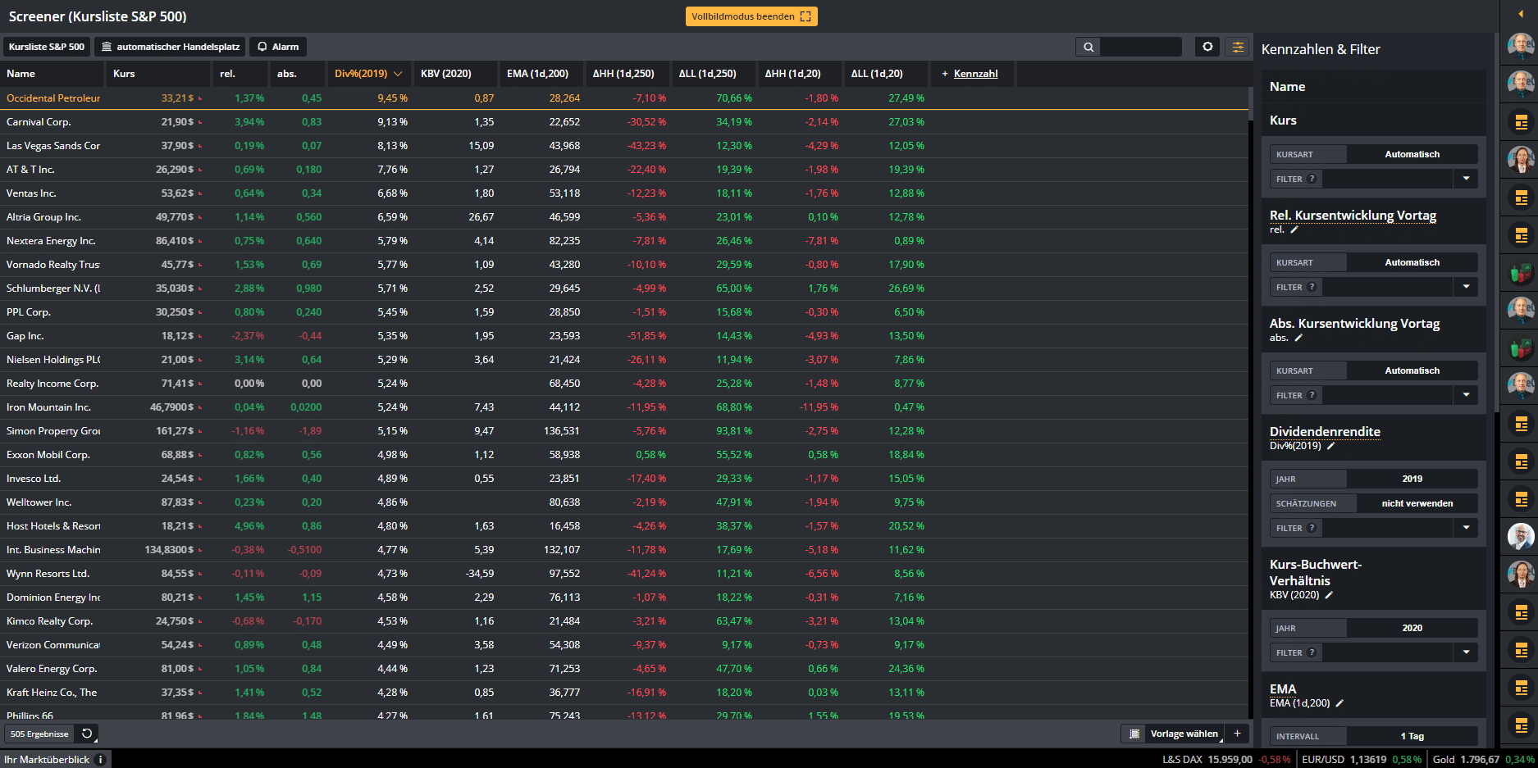Edit the abs. label with pencil icon
Screen dimensions: 1538x768
point(1298,339)
